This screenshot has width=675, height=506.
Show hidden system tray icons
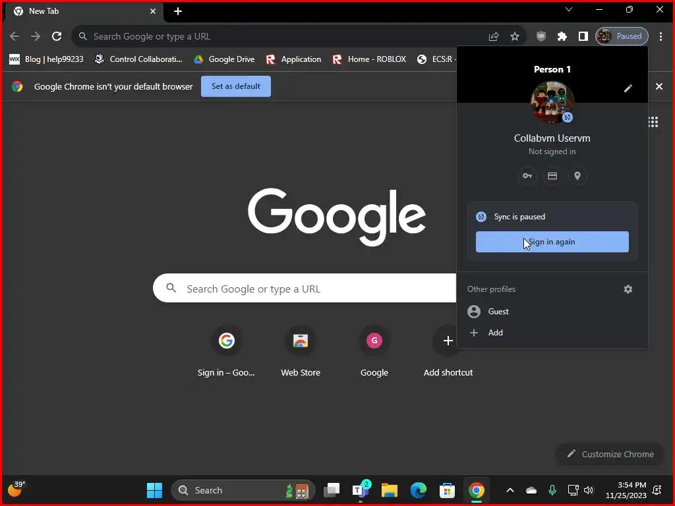[x=510, y=490]
